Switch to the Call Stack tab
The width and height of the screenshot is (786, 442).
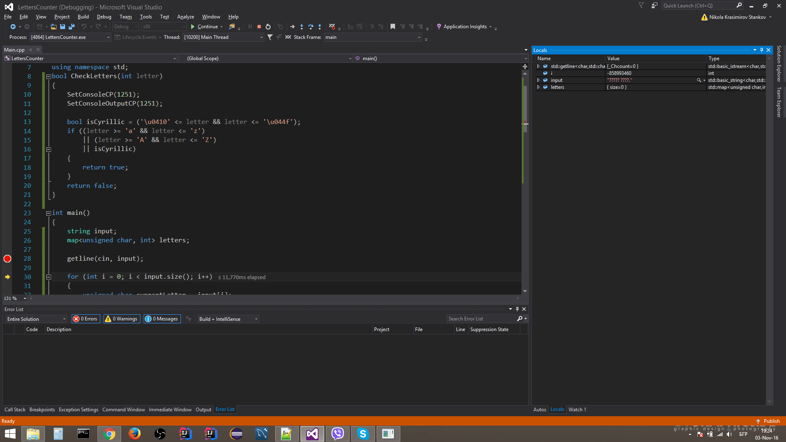tap(15, 410)
